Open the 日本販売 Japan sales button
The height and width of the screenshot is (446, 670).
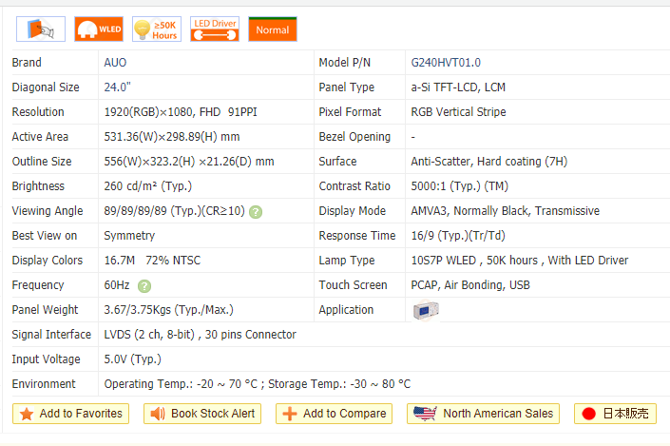pos(615,414)
